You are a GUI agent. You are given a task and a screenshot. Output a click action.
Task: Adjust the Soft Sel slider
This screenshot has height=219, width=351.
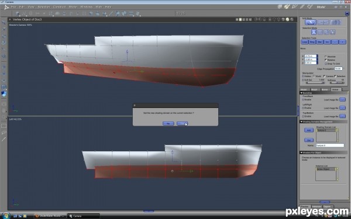point(315,83)
